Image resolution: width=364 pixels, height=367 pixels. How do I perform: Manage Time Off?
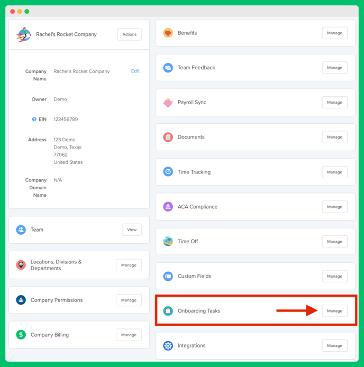click(335, 241)
